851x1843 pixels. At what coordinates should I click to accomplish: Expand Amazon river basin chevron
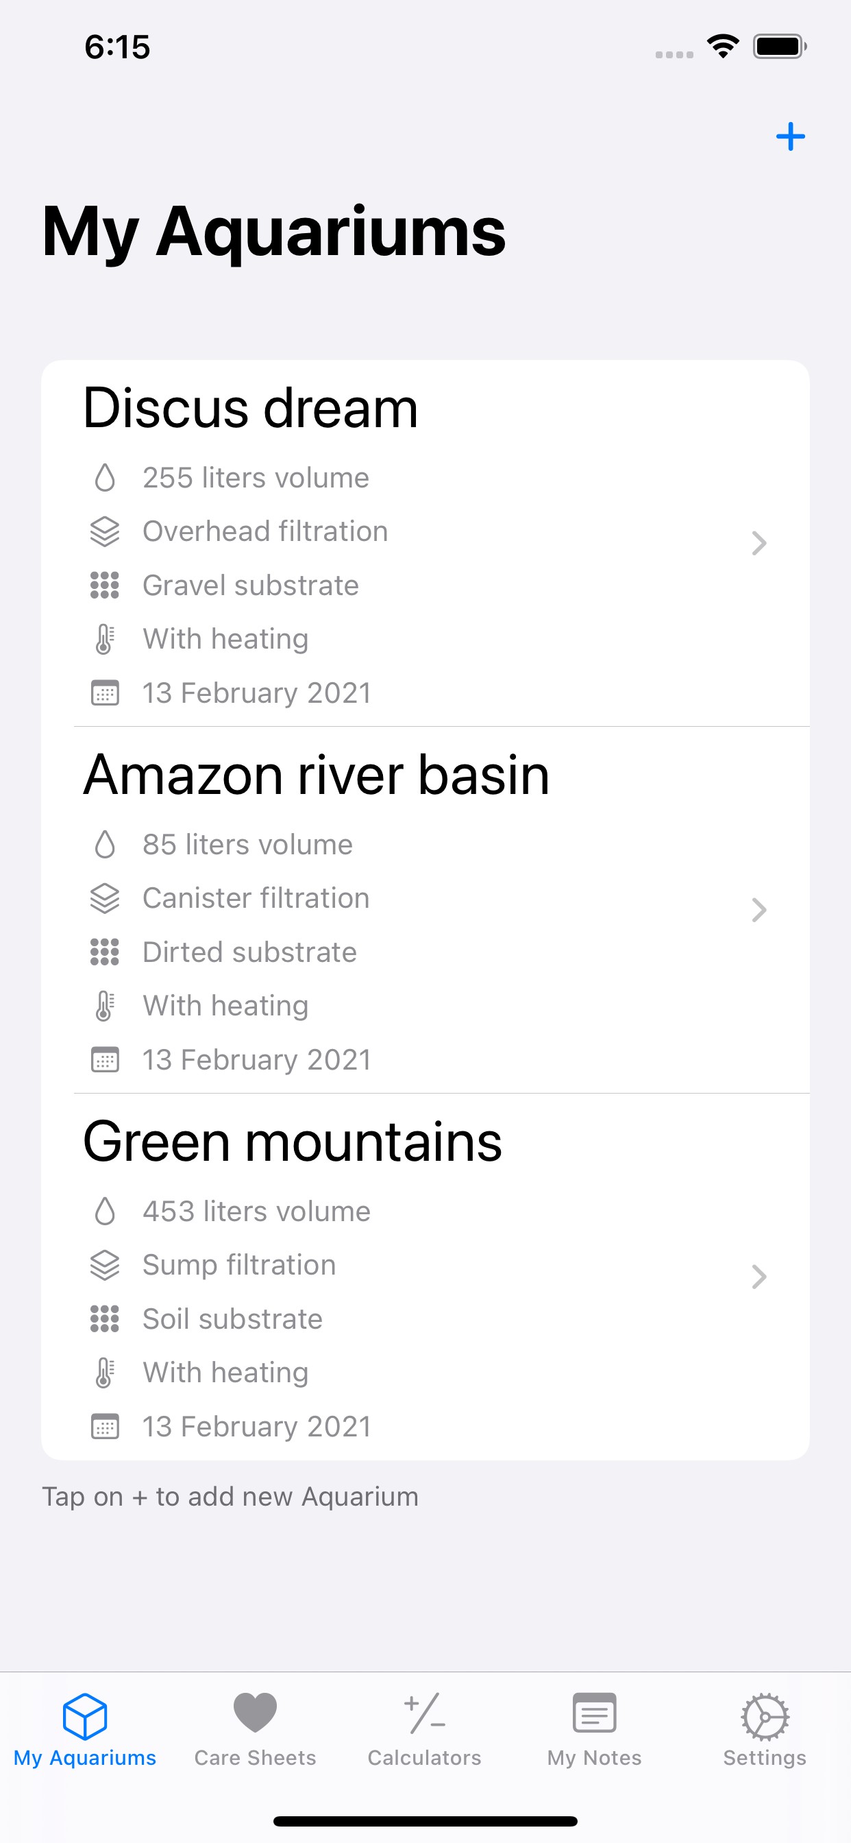pos(758,910)
